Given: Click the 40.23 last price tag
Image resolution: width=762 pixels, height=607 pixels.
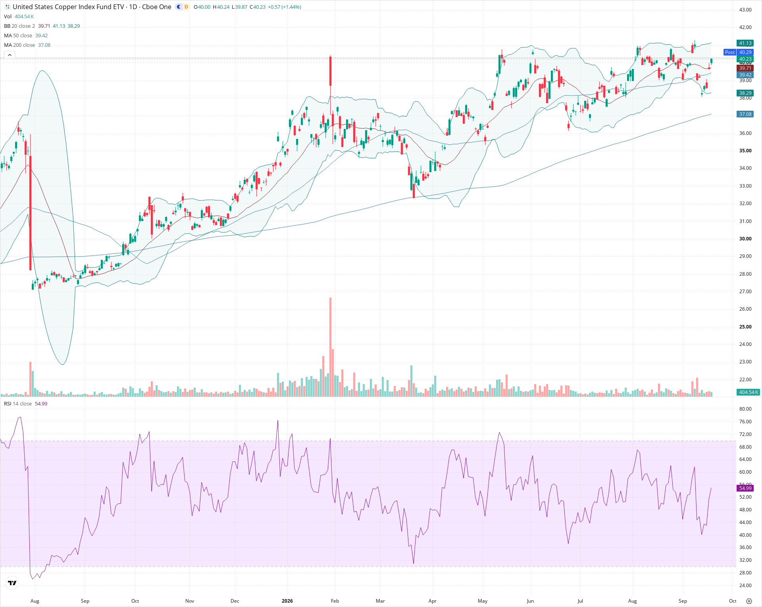Looking at the screenshot, I should tap(745, 59).
